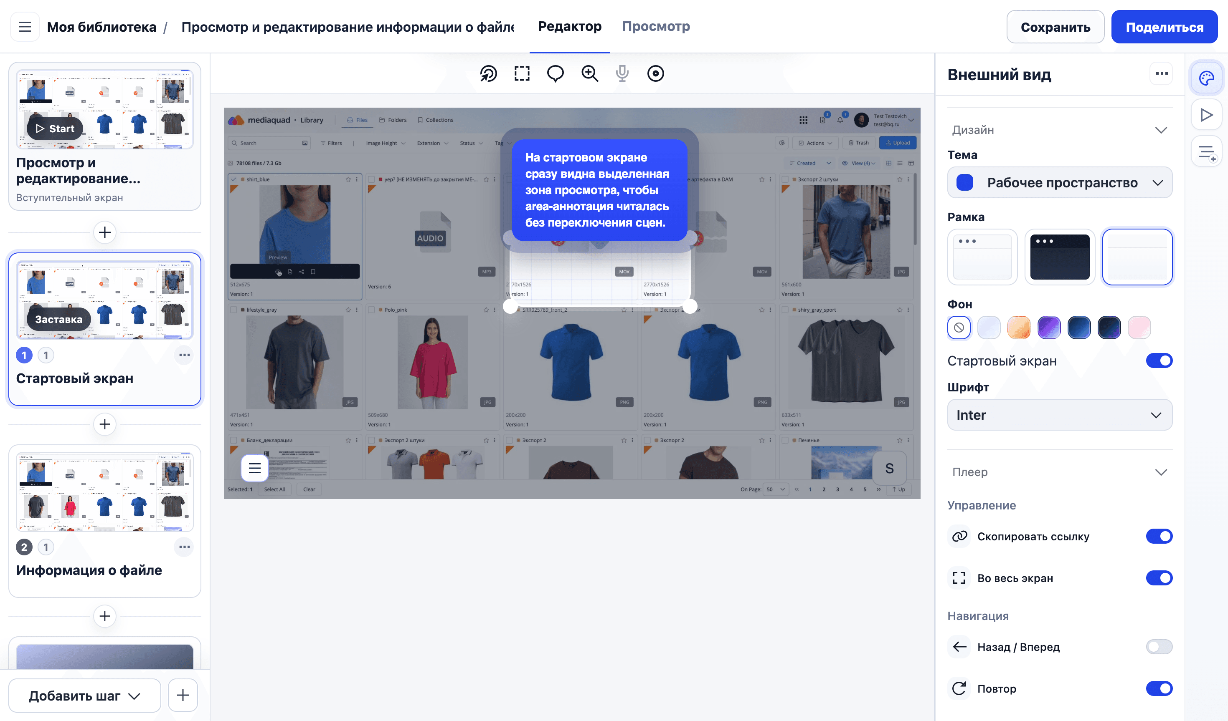Toggle the Скопировать ссылку switch
Screen dimensions: 1228x721
[1159, 536]
